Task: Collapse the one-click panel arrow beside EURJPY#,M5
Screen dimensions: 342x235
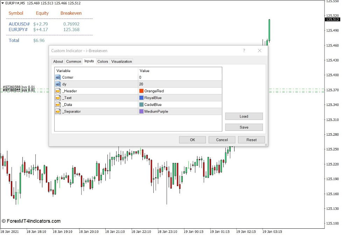Action: click(x=3, y=3)
